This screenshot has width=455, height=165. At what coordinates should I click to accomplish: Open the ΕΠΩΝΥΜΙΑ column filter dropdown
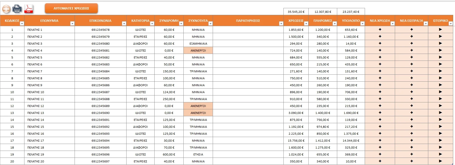coord(72,24)
